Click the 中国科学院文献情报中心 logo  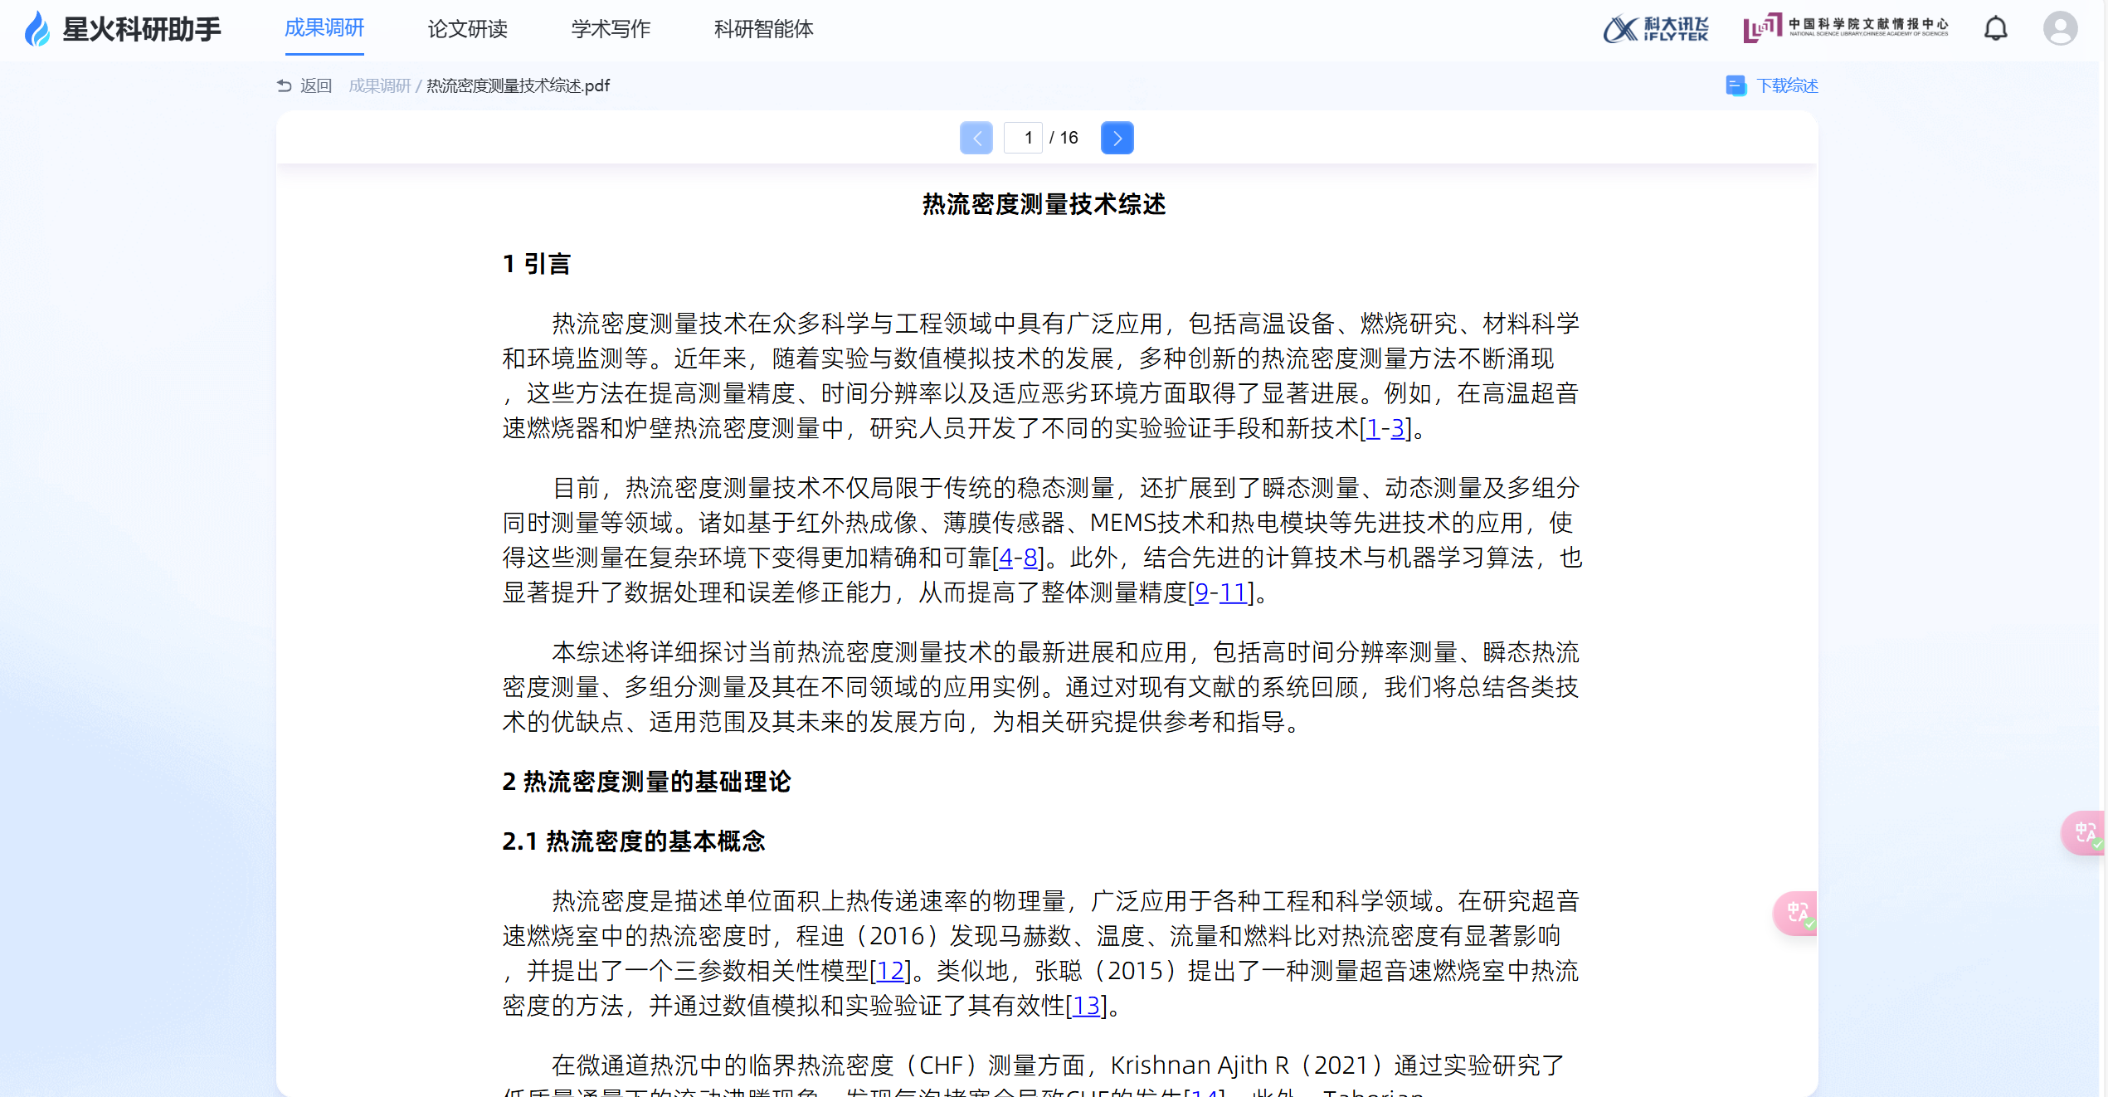[x=1846, y=27]
